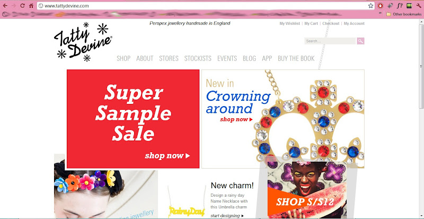Click the f? font extension icon
The width and height of the screenshot is (424, 219).
coord(400,5)
